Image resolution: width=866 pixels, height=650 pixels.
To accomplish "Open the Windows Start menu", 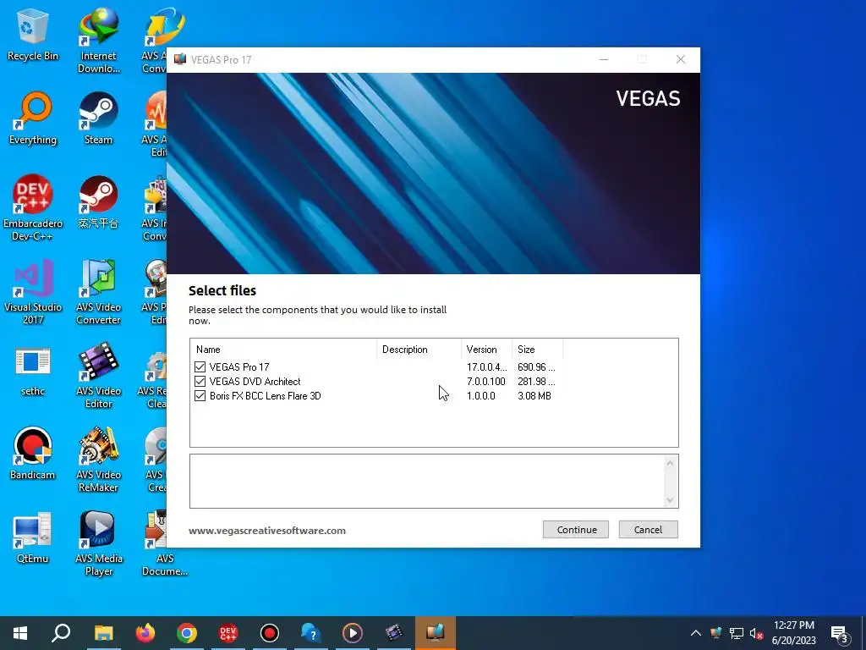I will [x=20, y=633].
